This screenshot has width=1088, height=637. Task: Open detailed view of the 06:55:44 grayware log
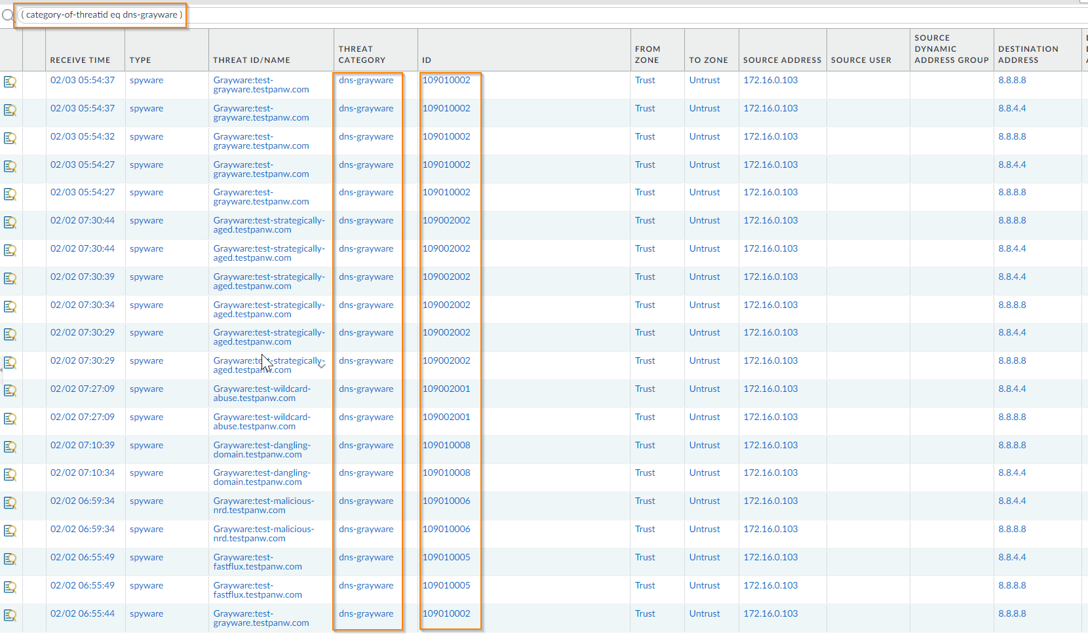point(10,616)
